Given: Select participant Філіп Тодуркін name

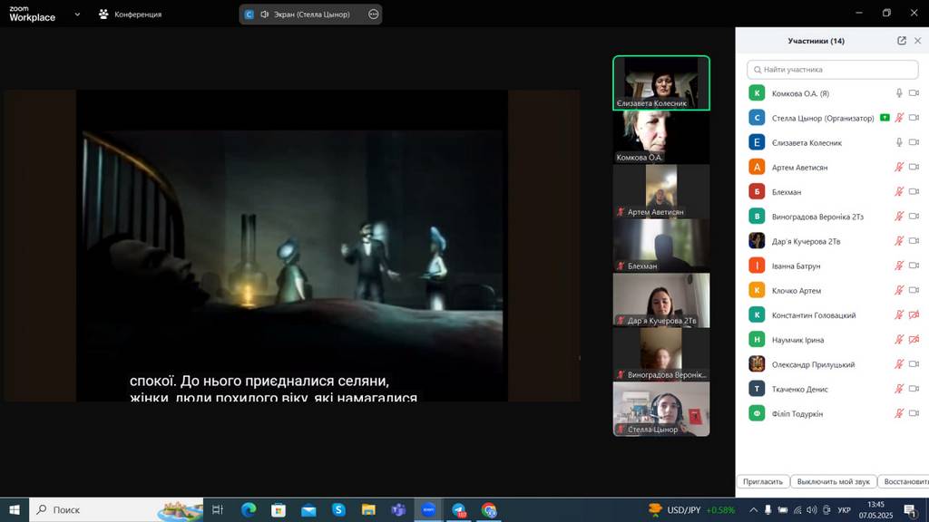Looking at the screenshot, I should 797,413.
